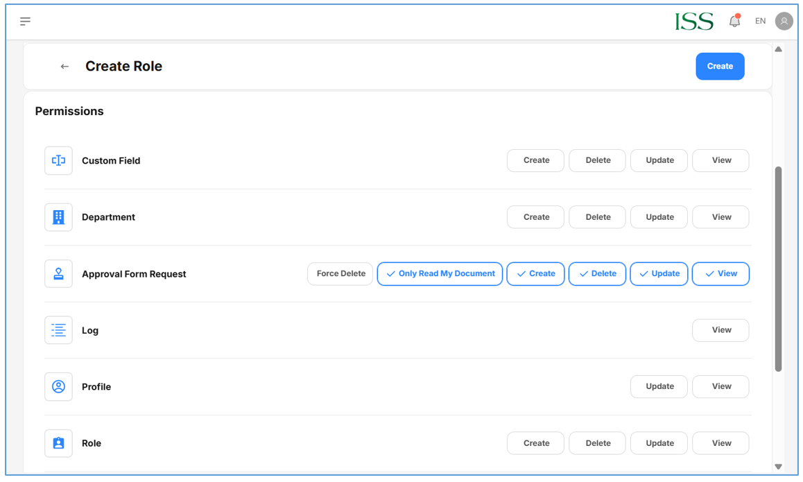This screenshot has height=482, width=803.
Task: Disable Only Read My Document permission
Action: pyautogui.click(x=440, y=274)
